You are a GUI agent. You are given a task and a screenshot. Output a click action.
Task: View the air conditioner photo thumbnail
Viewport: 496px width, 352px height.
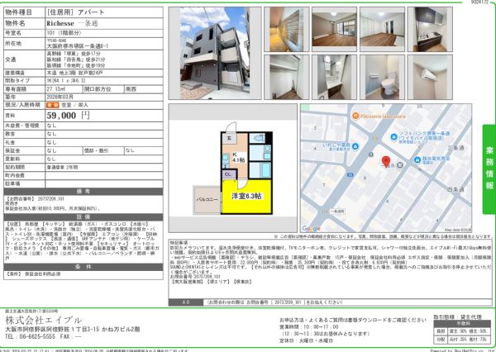click(430, 77)
